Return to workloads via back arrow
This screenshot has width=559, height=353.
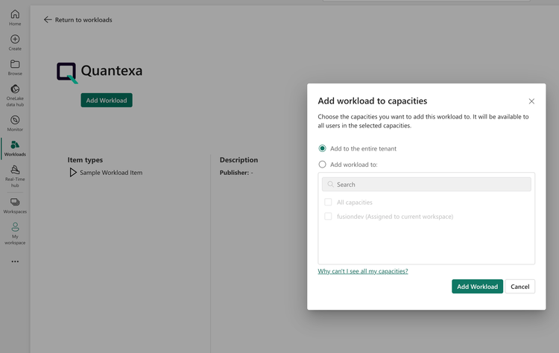tap(48, 19)
